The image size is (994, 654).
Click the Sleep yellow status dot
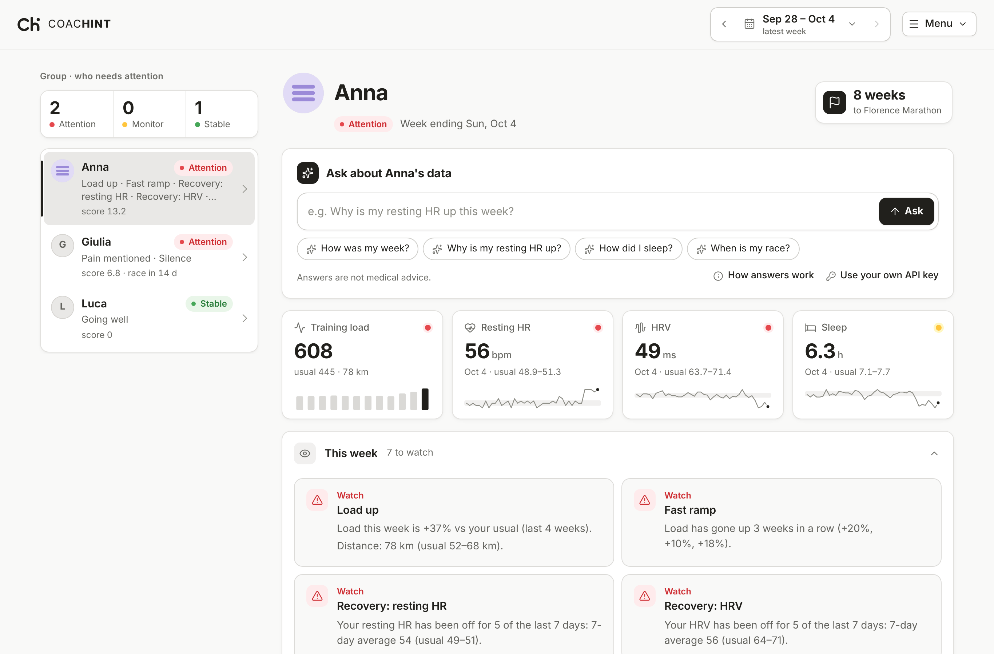938,327
